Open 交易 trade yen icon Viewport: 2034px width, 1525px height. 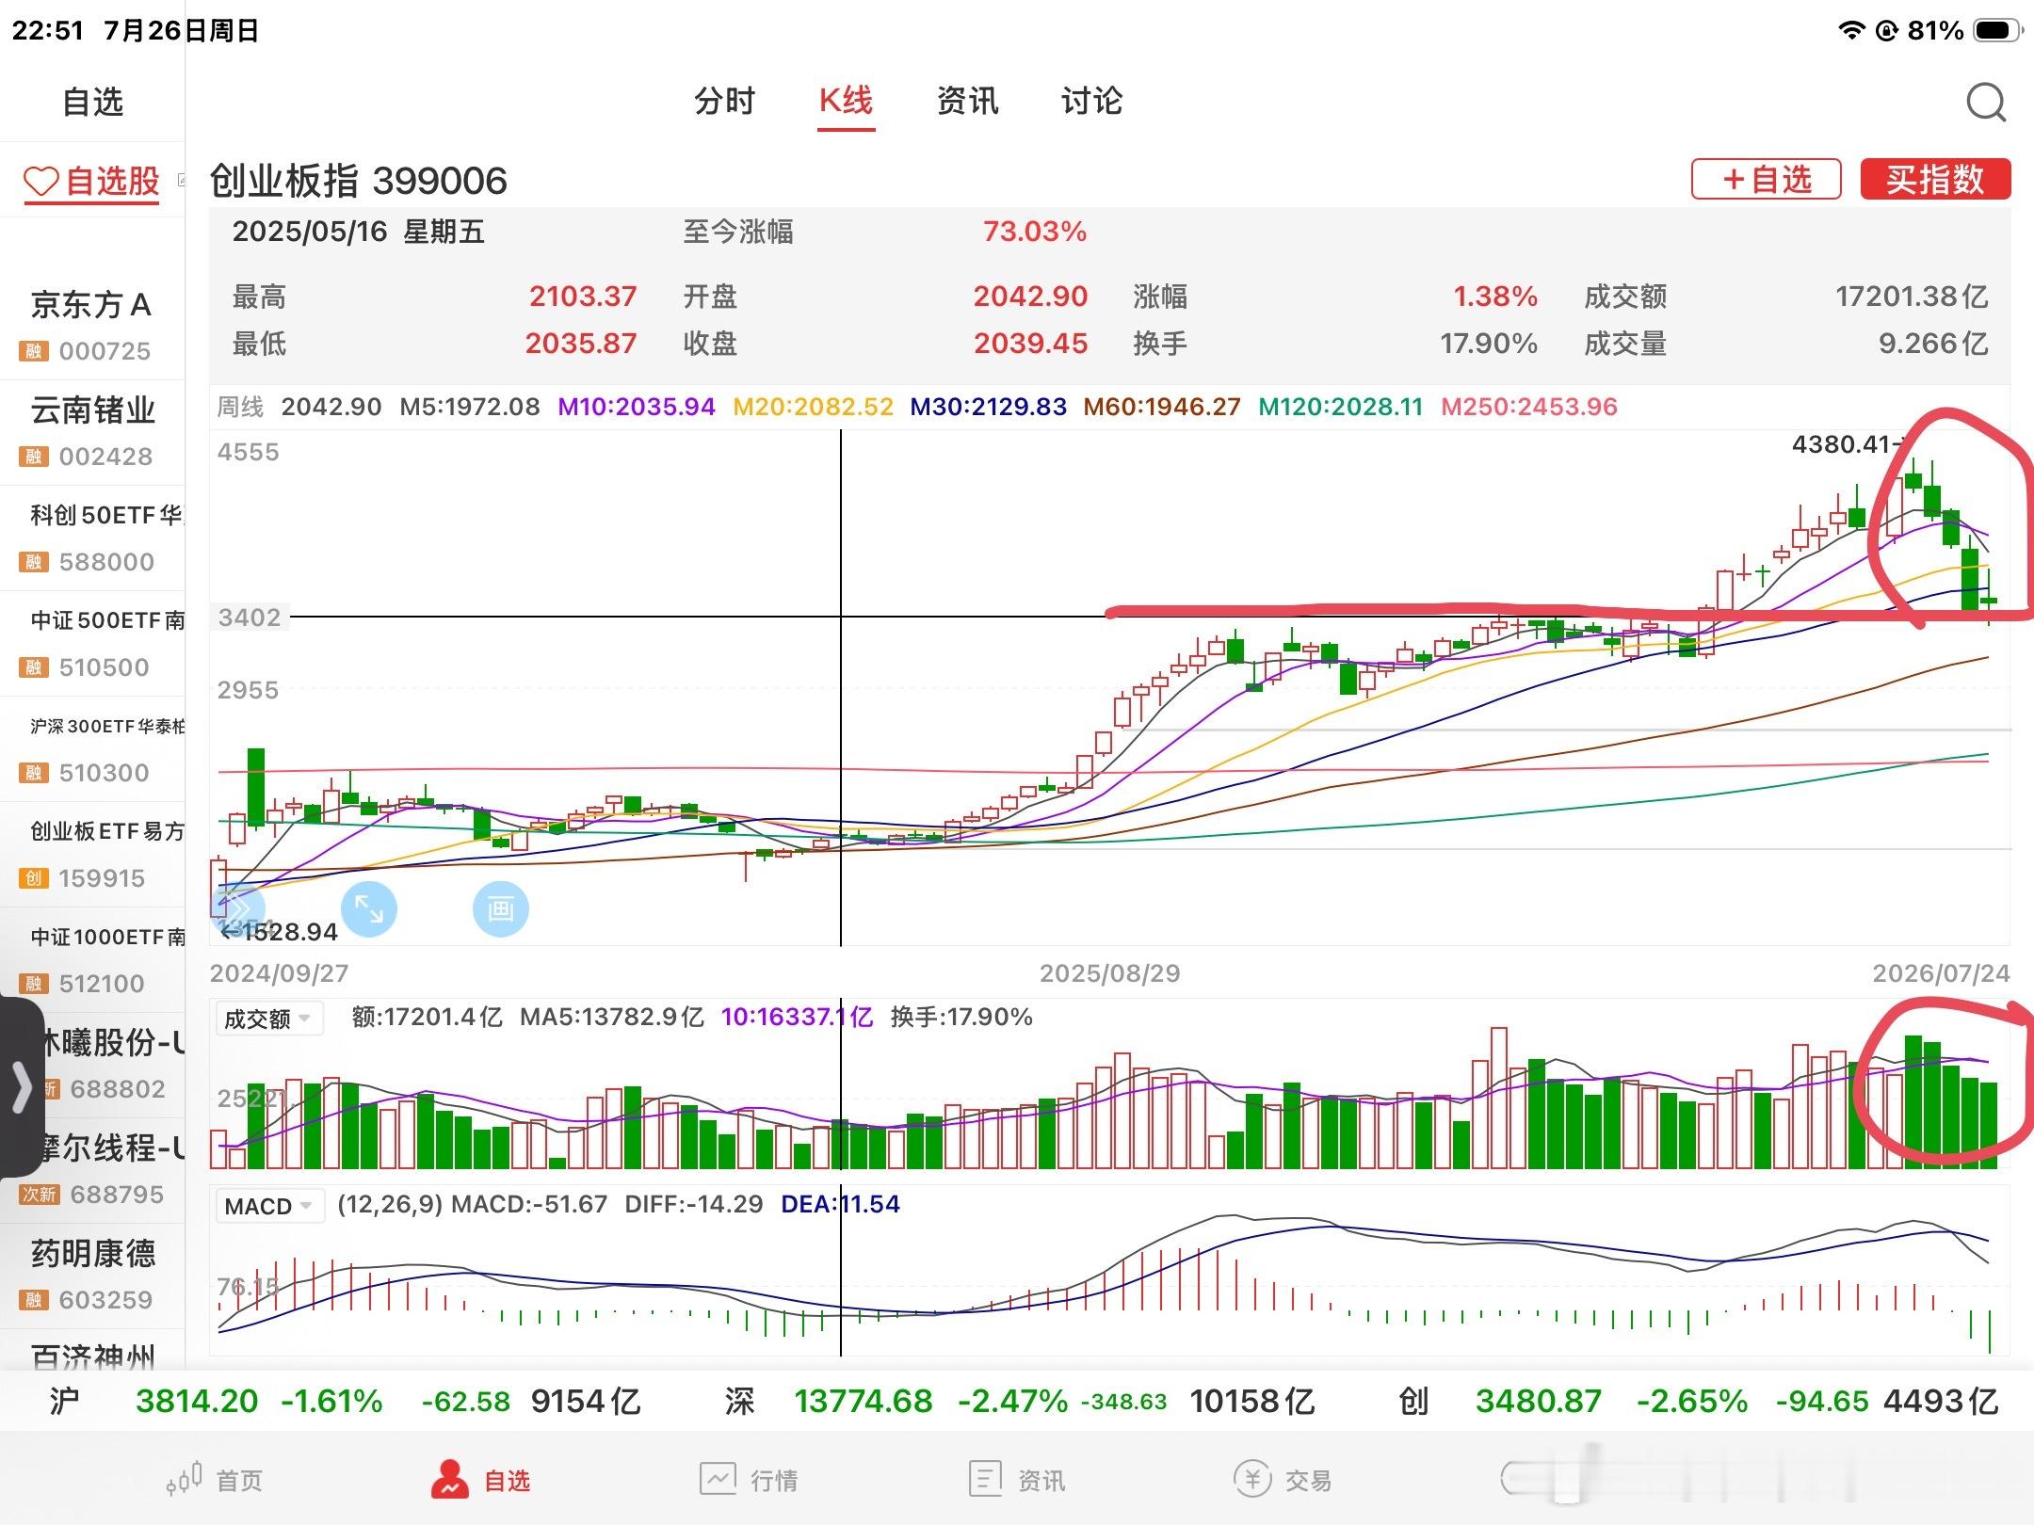click(x=1252, y=1480)
